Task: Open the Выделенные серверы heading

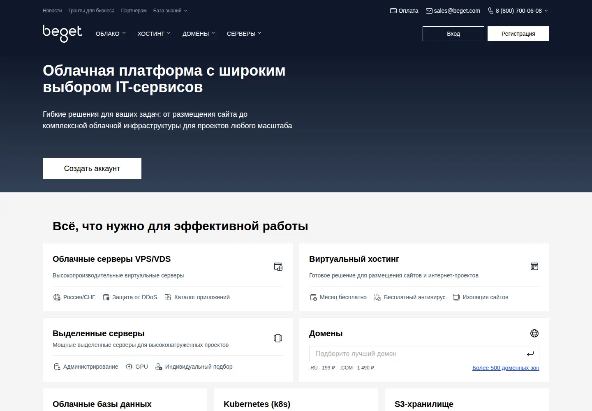Action: pos(99,333)
